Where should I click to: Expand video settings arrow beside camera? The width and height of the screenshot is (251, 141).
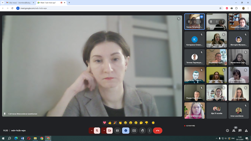coord(104,131)
